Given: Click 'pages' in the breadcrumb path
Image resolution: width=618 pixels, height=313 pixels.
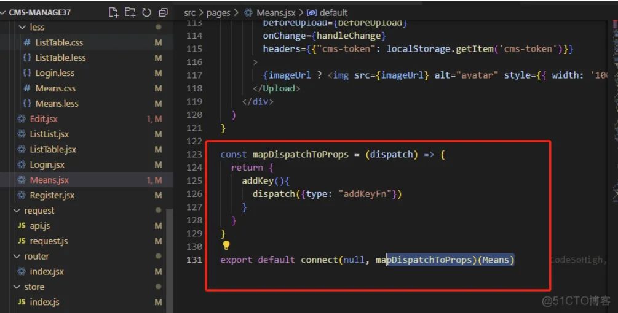Looking at the screenshot, I should pyautogui.click(x=218, y=13).
